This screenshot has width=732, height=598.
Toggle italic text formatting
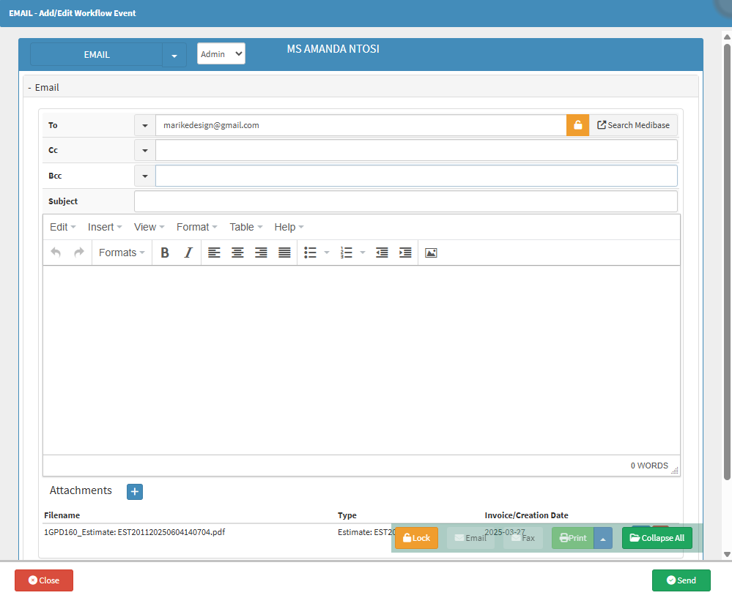tap(188, 253)
